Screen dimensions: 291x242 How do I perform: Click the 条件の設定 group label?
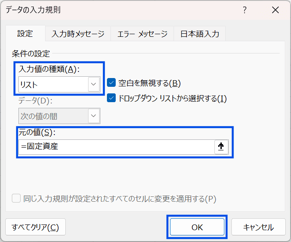(31, 54)
